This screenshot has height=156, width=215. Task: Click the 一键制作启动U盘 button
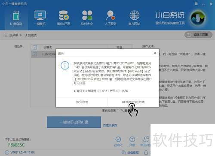74,122
